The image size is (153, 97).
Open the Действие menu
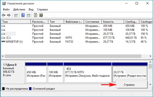[19, 9]
